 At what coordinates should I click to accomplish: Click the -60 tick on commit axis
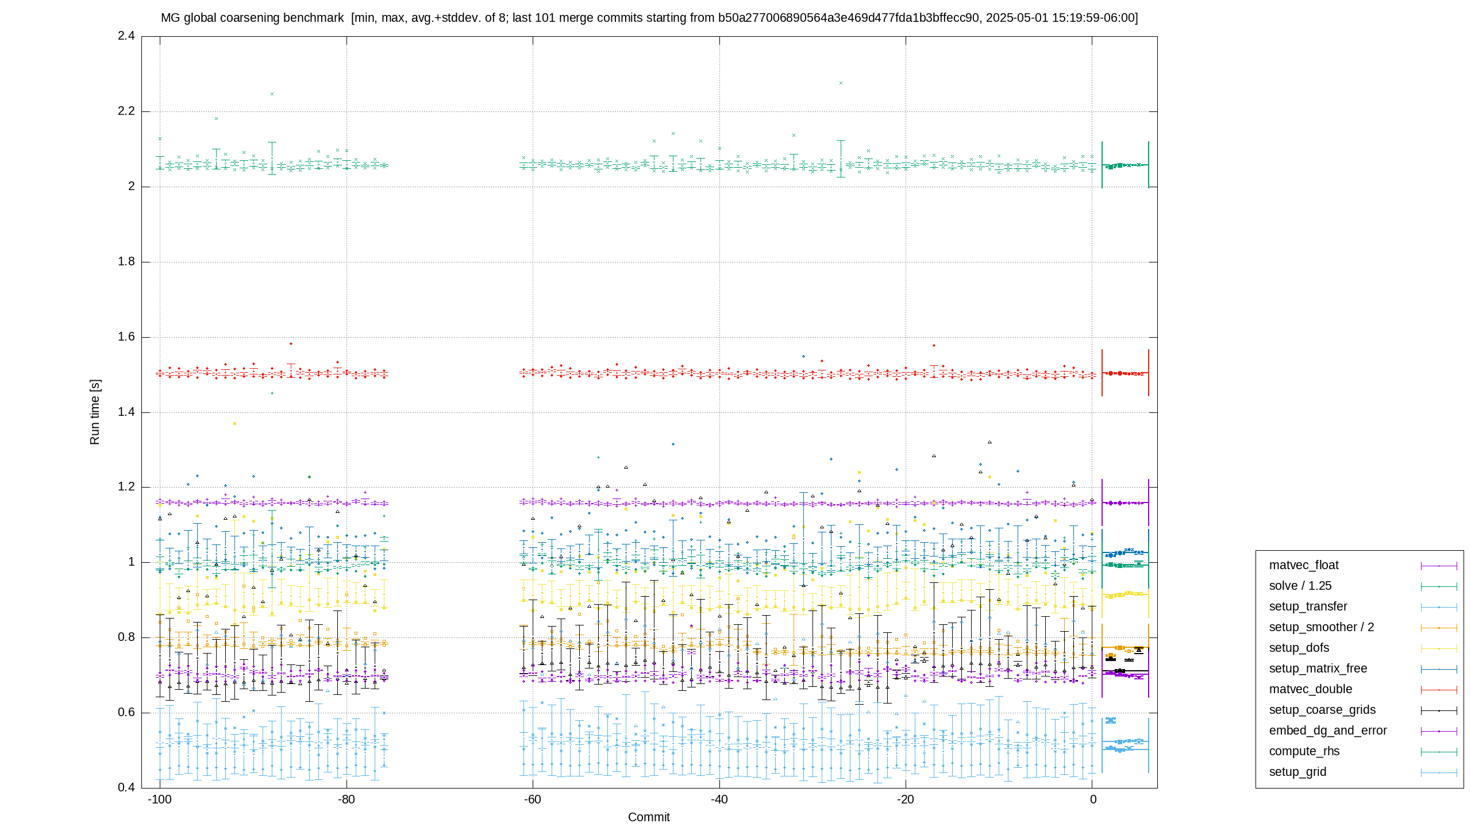532,799
